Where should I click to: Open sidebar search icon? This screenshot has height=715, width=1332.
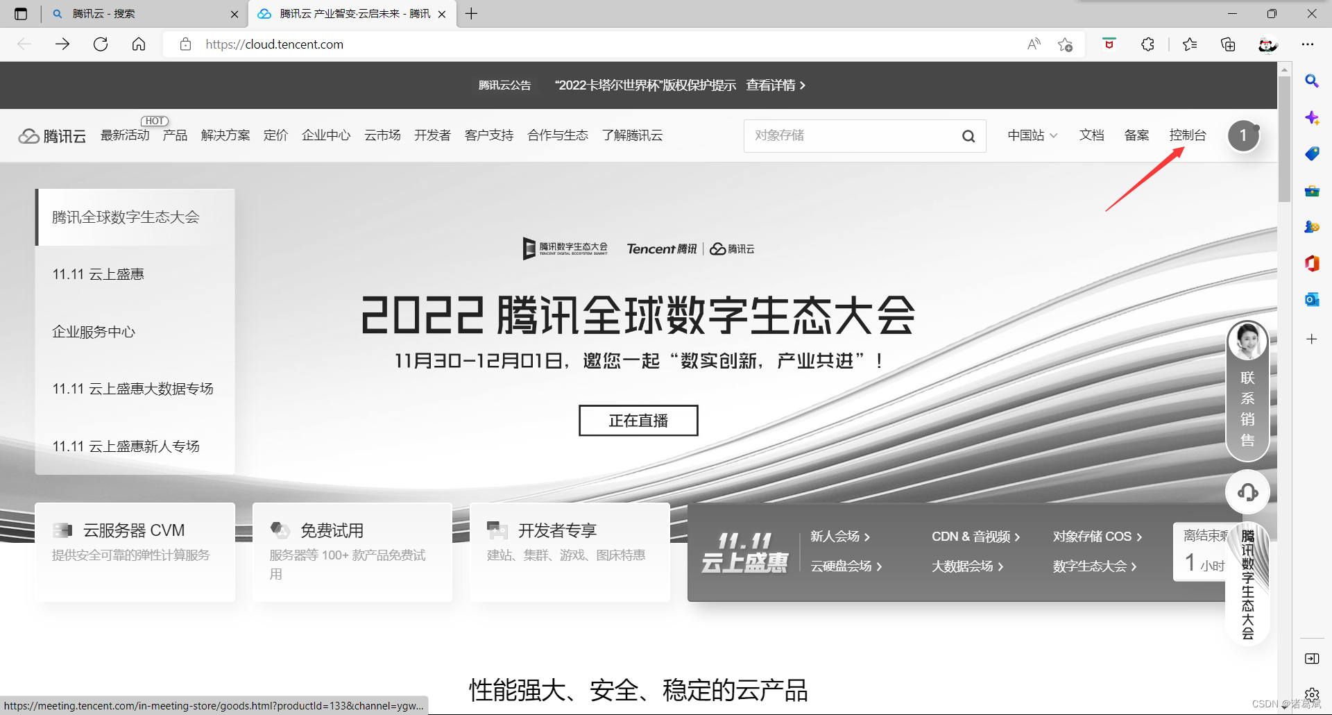point(1311,81)
